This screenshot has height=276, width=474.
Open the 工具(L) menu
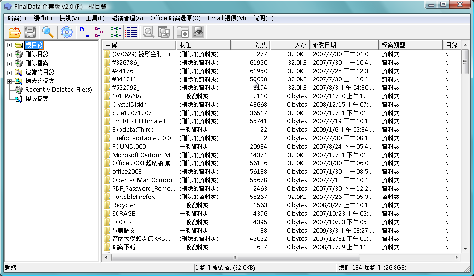click(x=95, y=18)
